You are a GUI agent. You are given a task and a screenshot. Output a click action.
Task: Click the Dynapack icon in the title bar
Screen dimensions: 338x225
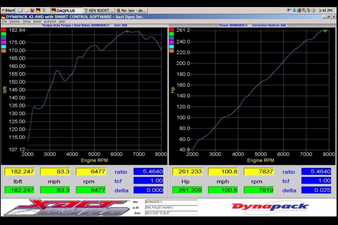tap(3, 17)
